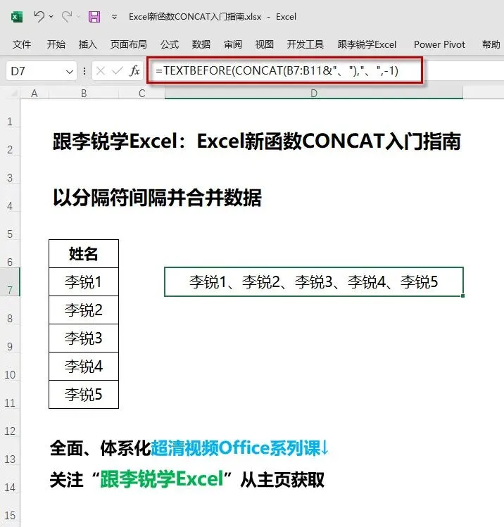Select the cell containing 李锐4
Screen dimensions: 504x527
click(84, 367)
